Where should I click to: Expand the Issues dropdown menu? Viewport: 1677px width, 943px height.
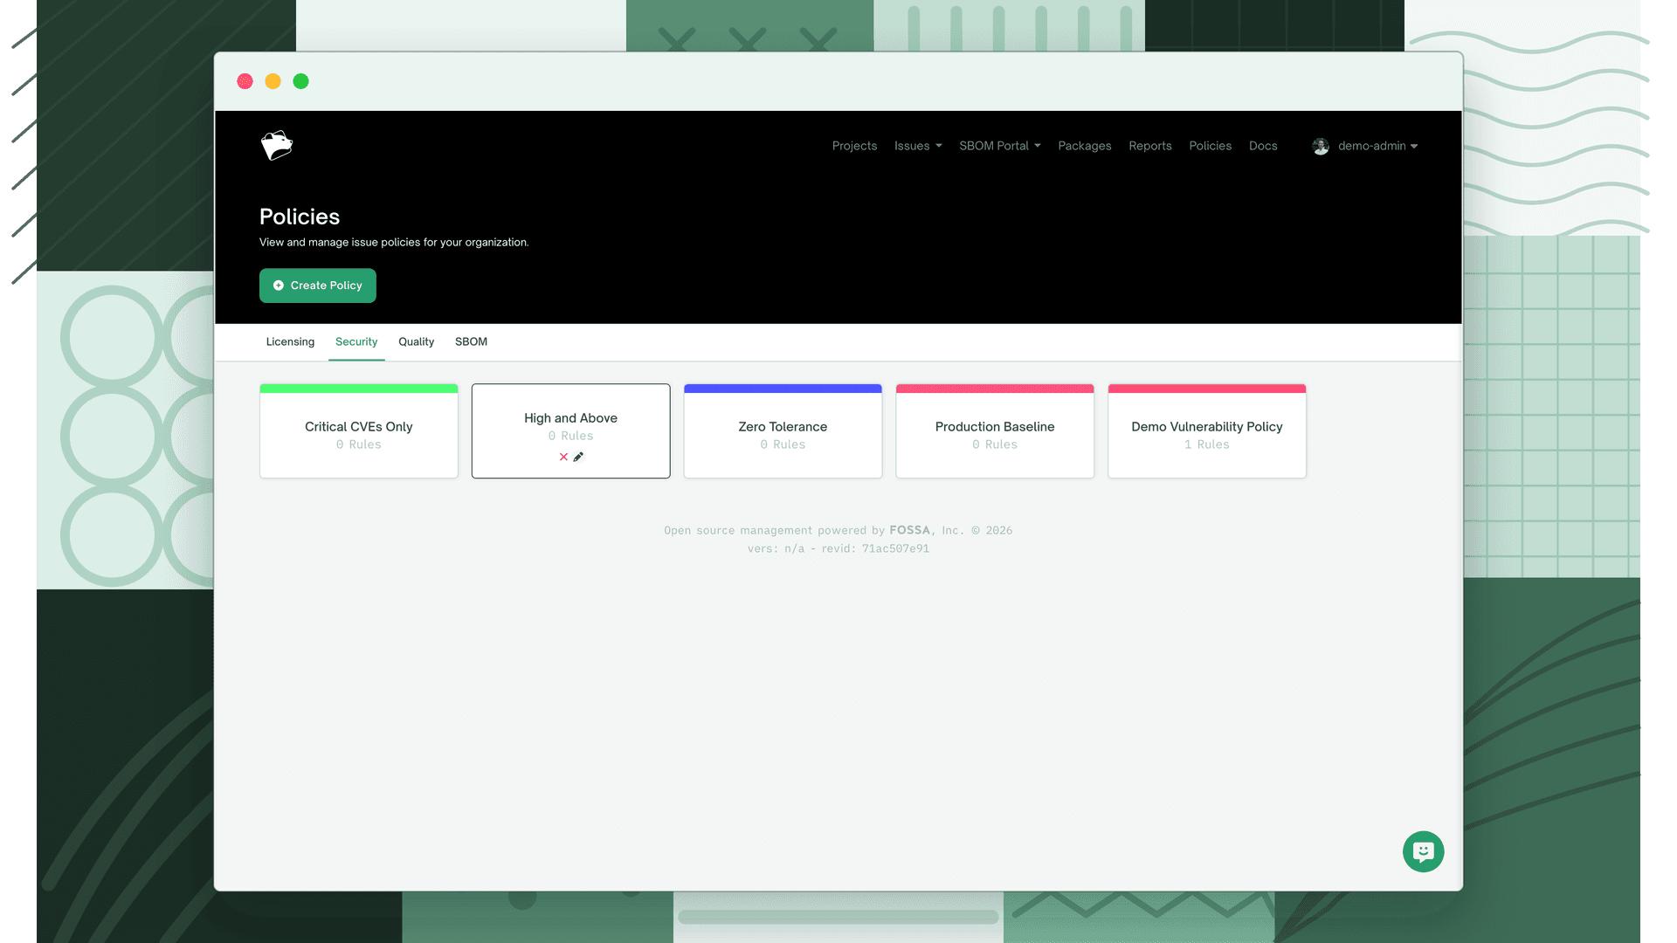click(x=918, y=146)
